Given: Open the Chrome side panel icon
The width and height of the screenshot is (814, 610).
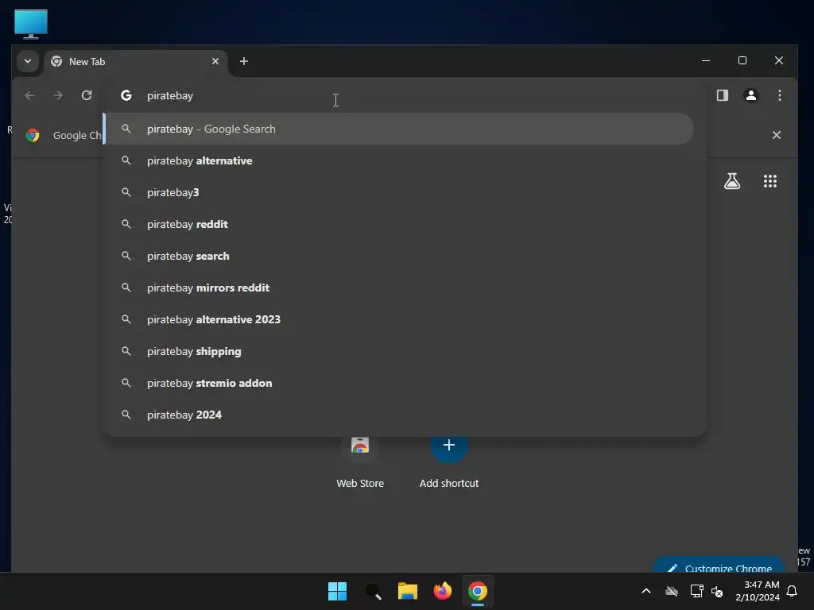Looking at the screenshot, I should 722,95.
